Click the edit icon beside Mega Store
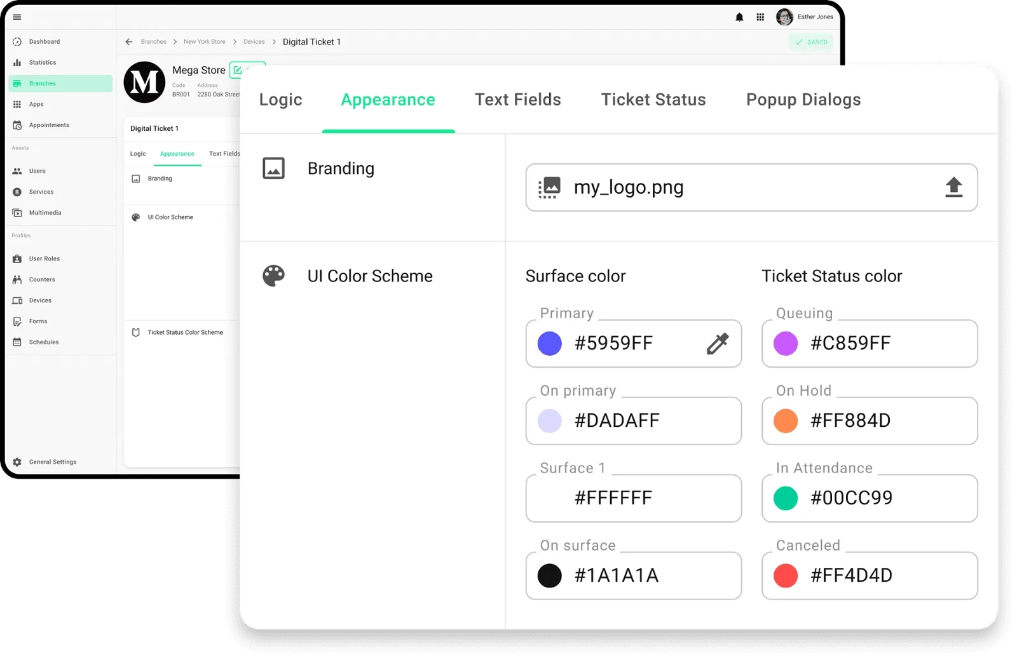1017x658 pixels. click(237, 70)
